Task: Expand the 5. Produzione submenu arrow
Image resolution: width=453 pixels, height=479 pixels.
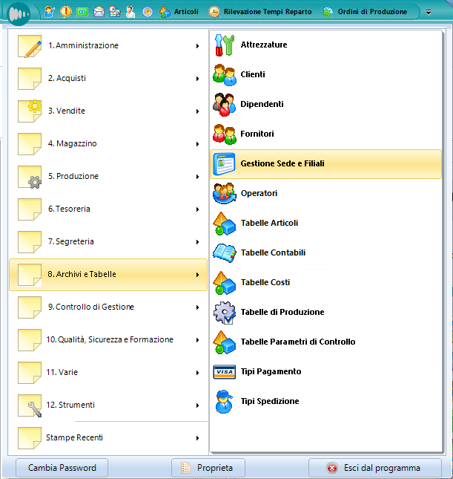Action: (x=197, y=177)
